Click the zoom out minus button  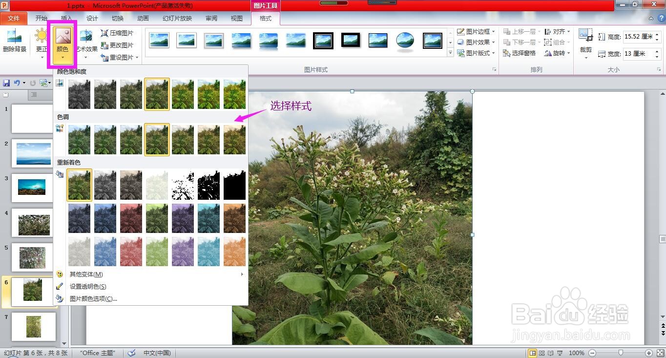coord(592,353)
